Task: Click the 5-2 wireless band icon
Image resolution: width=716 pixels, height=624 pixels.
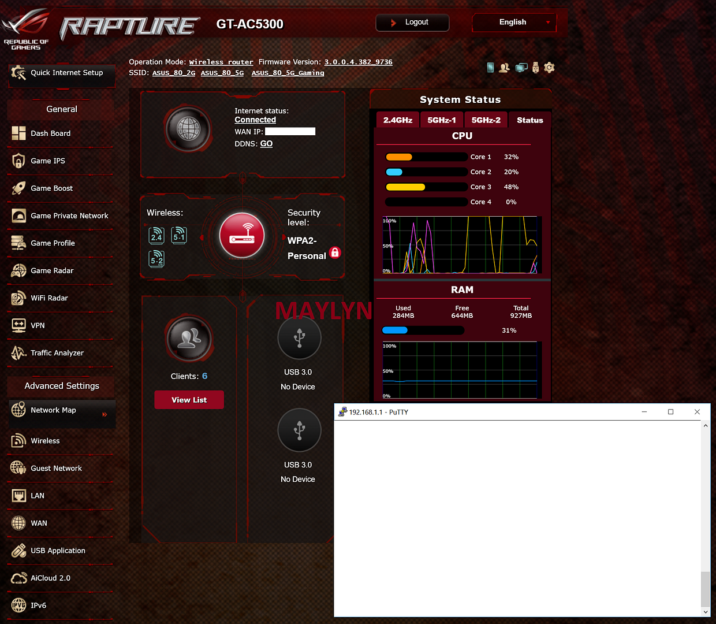Action: click(156, 259)
